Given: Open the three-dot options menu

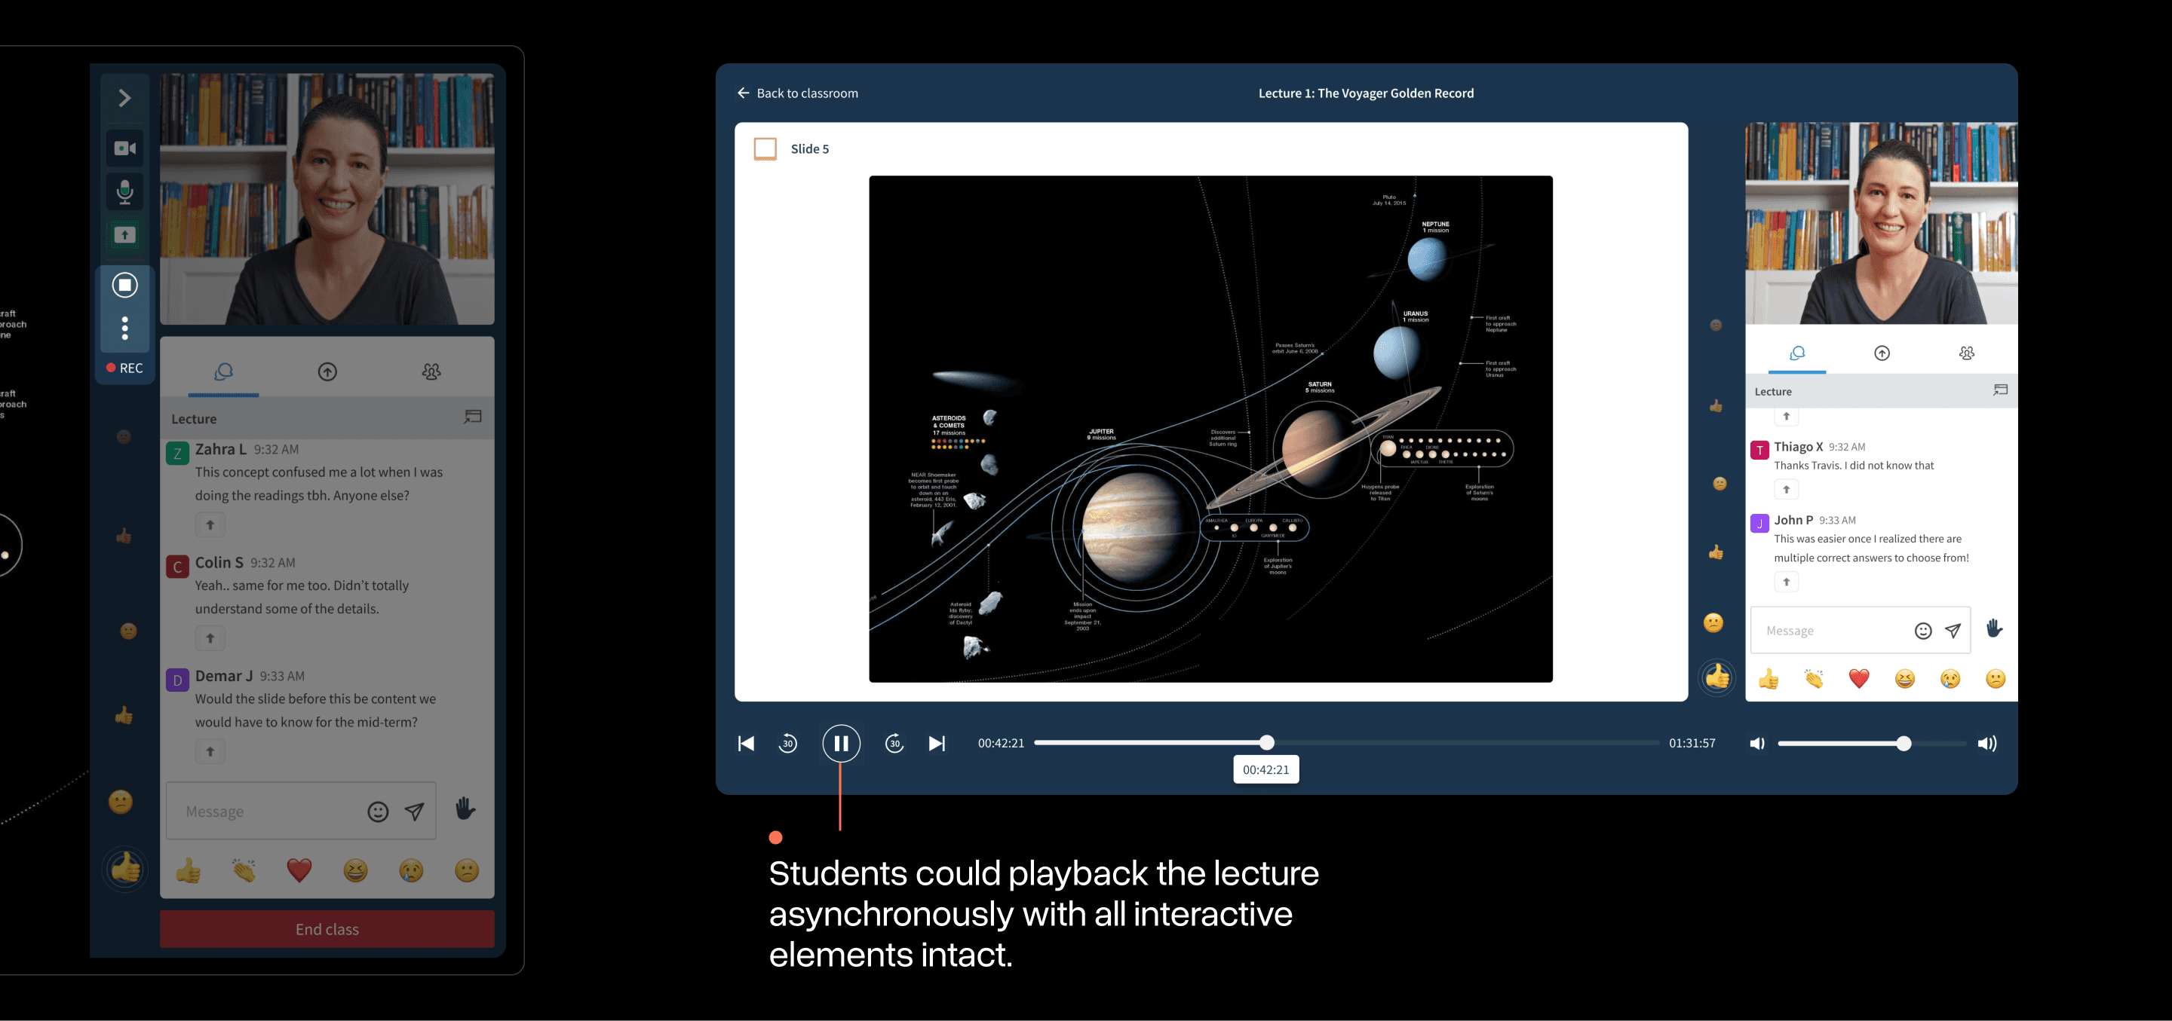Looking at the screenshot, I should [124, 329].
